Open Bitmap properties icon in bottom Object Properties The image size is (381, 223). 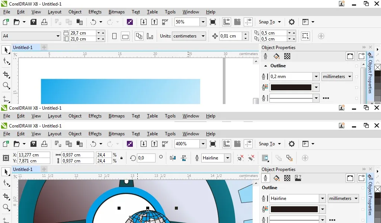click(x=298, y=178)
